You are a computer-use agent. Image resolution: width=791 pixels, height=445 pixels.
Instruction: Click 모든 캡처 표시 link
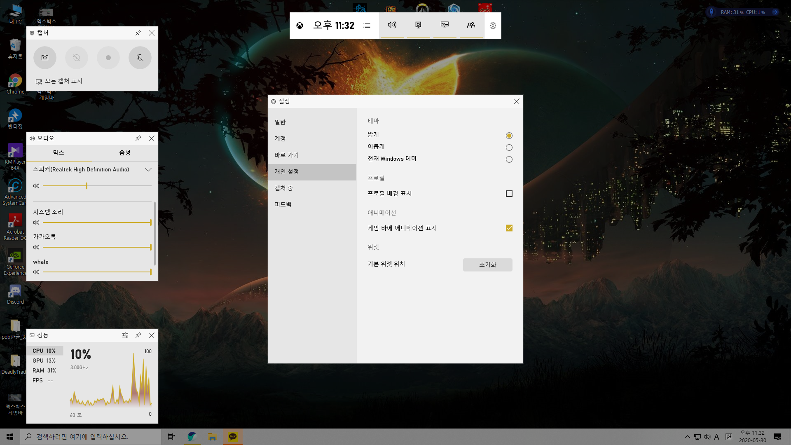[63, 81]
